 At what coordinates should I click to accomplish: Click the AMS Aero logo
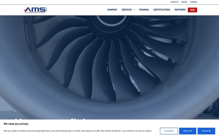tap(35, 10)
